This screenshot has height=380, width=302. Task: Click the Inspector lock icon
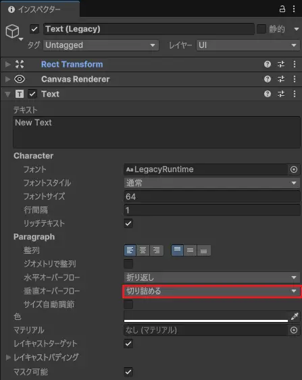coord(282,9)
